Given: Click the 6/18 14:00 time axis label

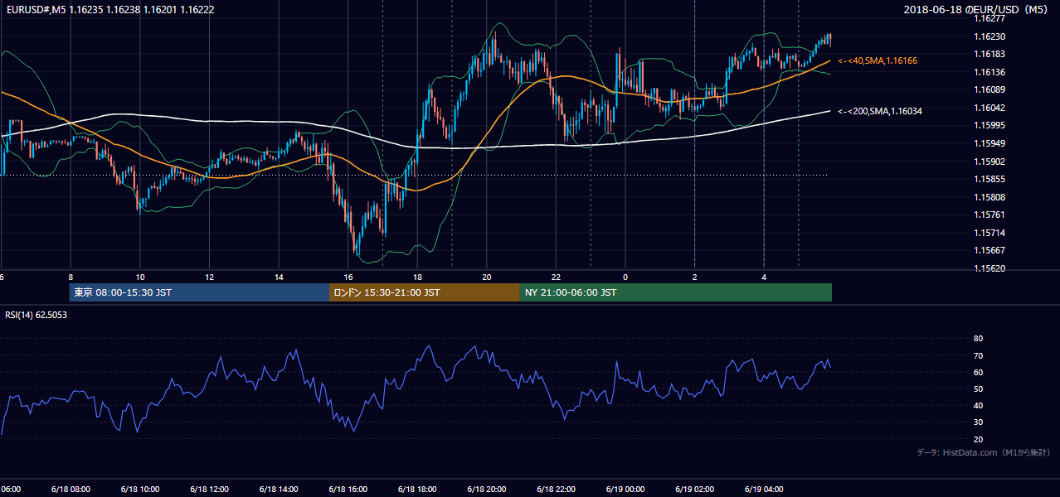Looking at the screenshot, I should pos(279,489).
